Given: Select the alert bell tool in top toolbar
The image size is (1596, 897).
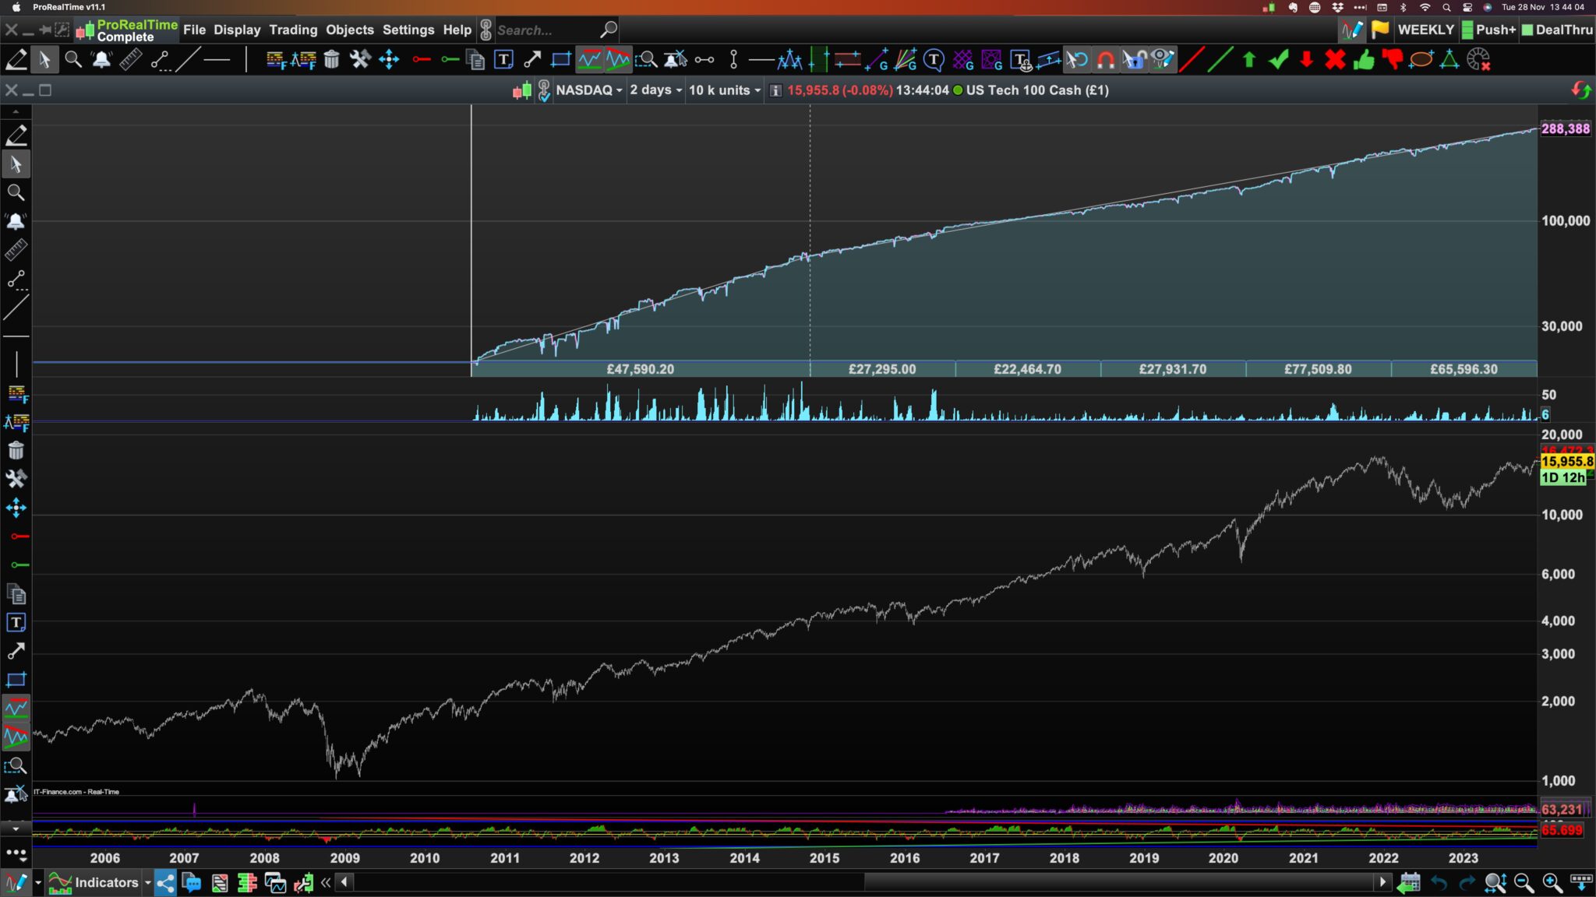Looking at the screenshot, I should click(x=101, y=60).
